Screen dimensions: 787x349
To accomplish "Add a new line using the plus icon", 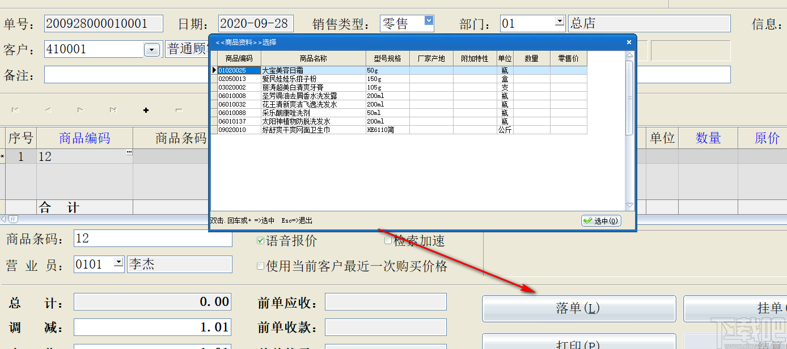I will click(146, 110).
